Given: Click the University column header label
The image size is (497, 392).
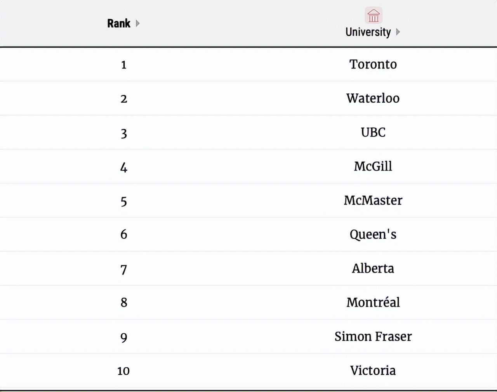Looking at the screenshot, I should [368, 32].
